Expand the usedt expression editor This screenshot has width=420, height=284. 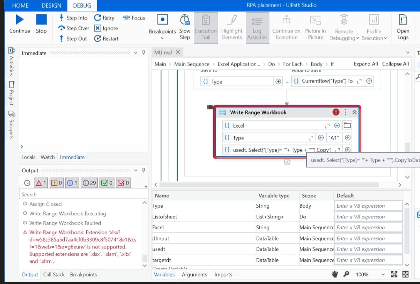point(338,150)
